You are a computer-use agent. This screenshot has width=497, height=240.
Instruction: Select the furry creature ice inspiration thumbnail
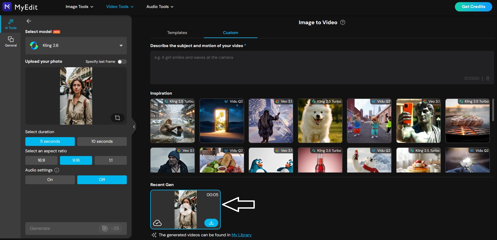pyautogui.click(x=271, y=121)
